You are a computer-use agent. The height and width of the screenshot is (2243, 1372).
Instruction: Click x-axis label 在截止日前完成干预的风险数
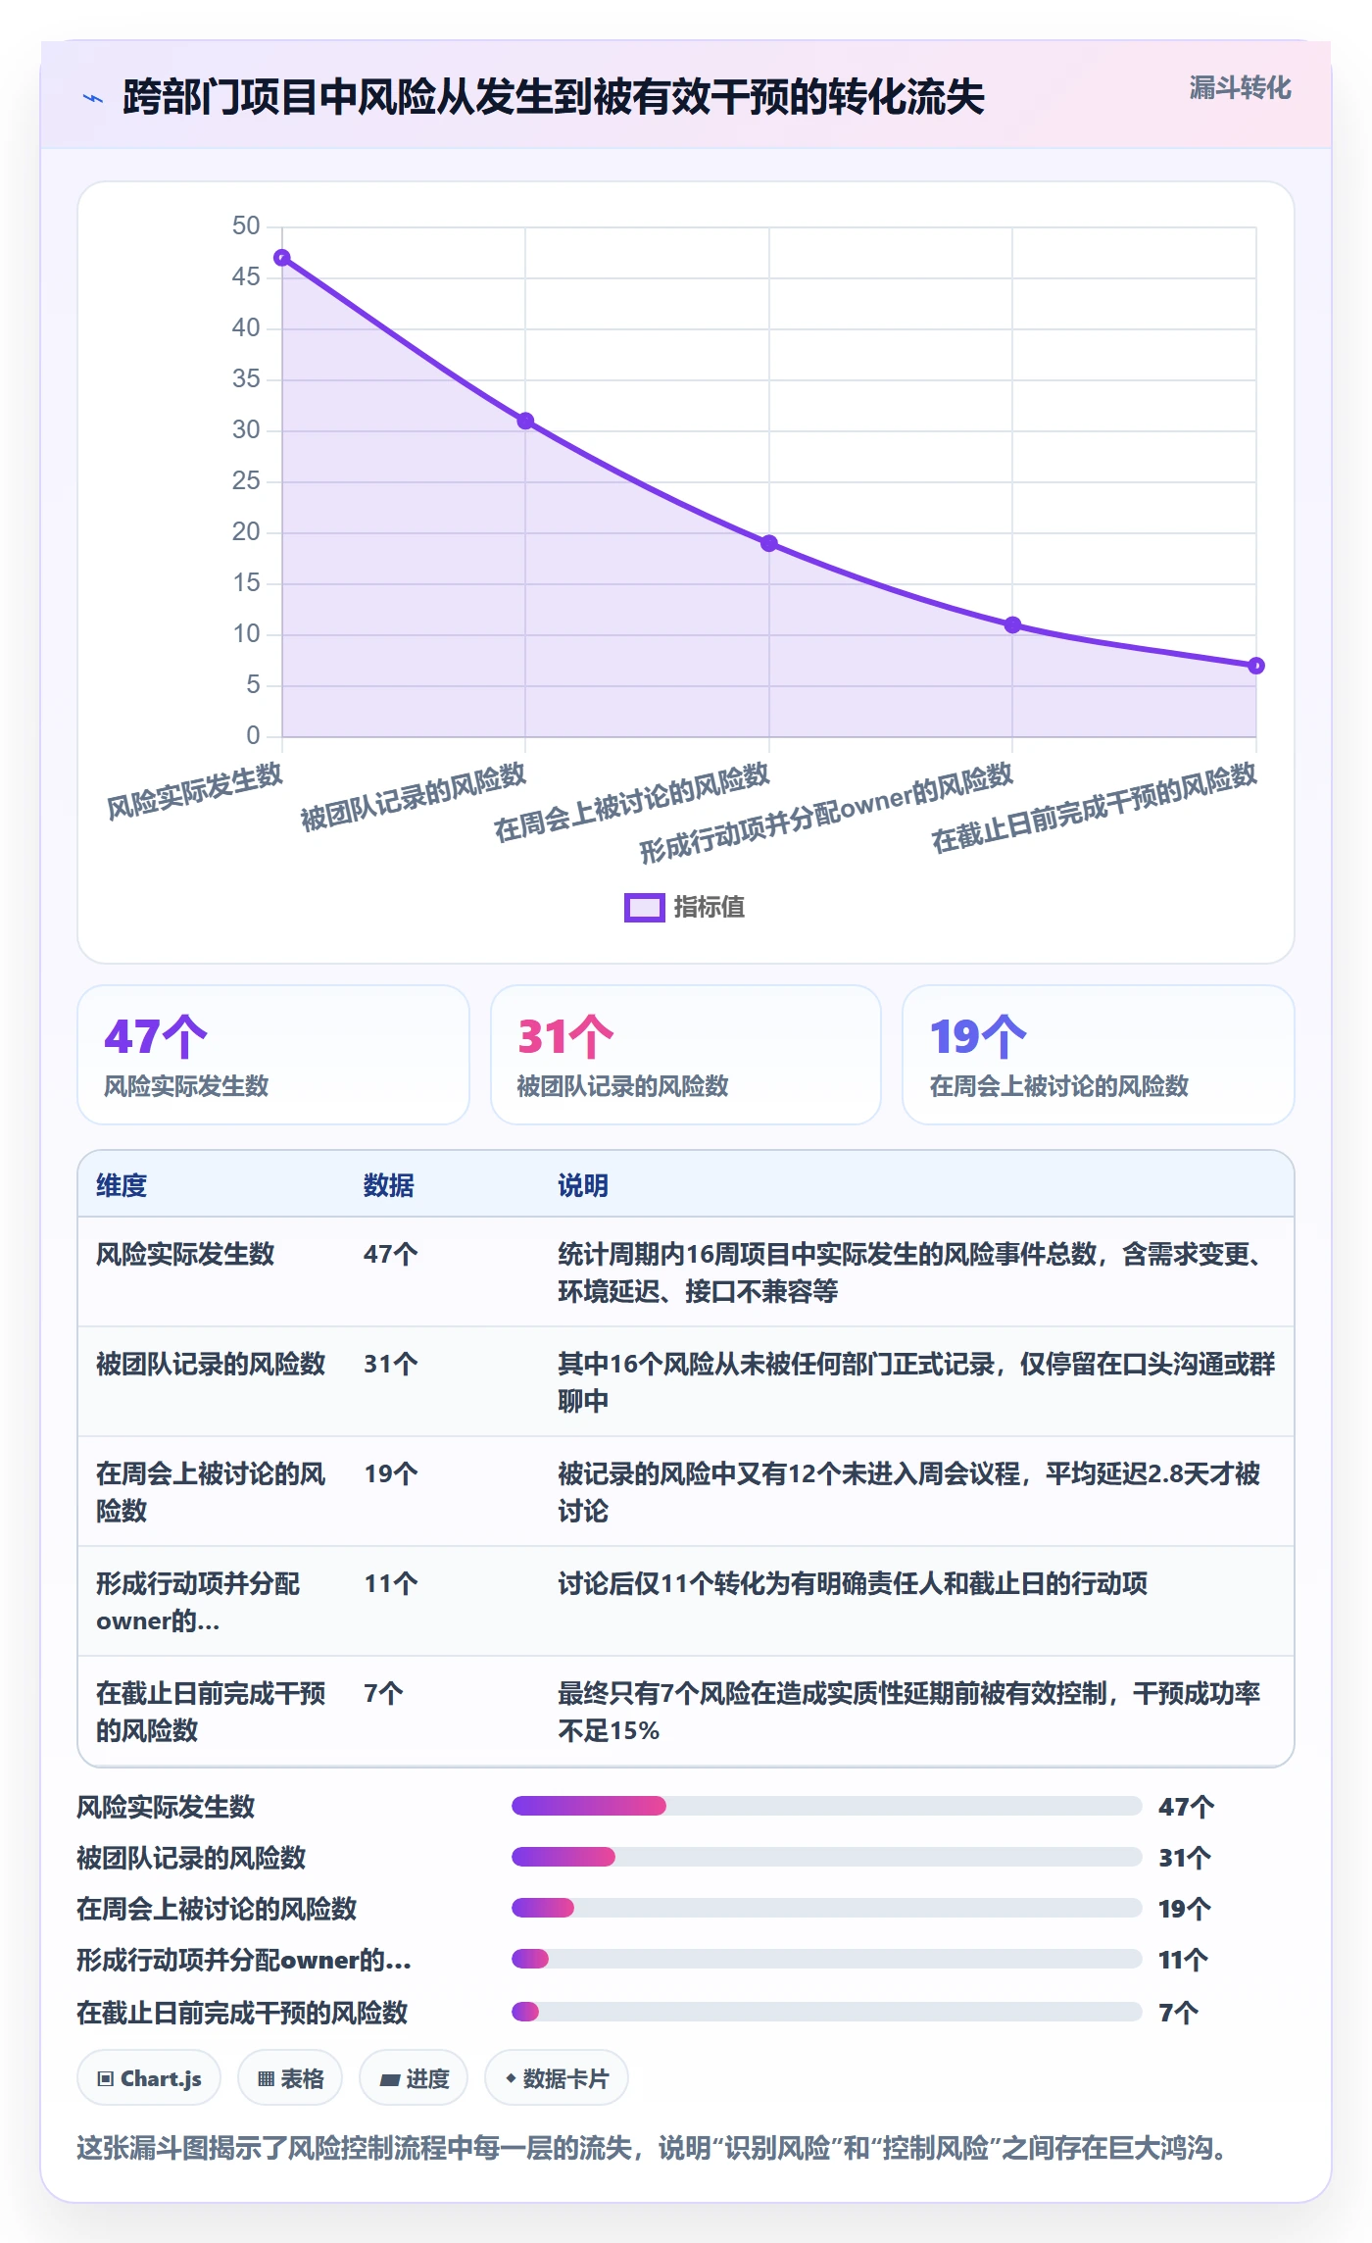[1094, 807]
